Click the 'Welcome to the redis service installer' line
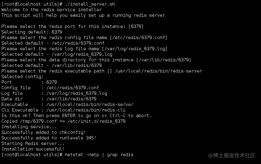 click(52, 10)
